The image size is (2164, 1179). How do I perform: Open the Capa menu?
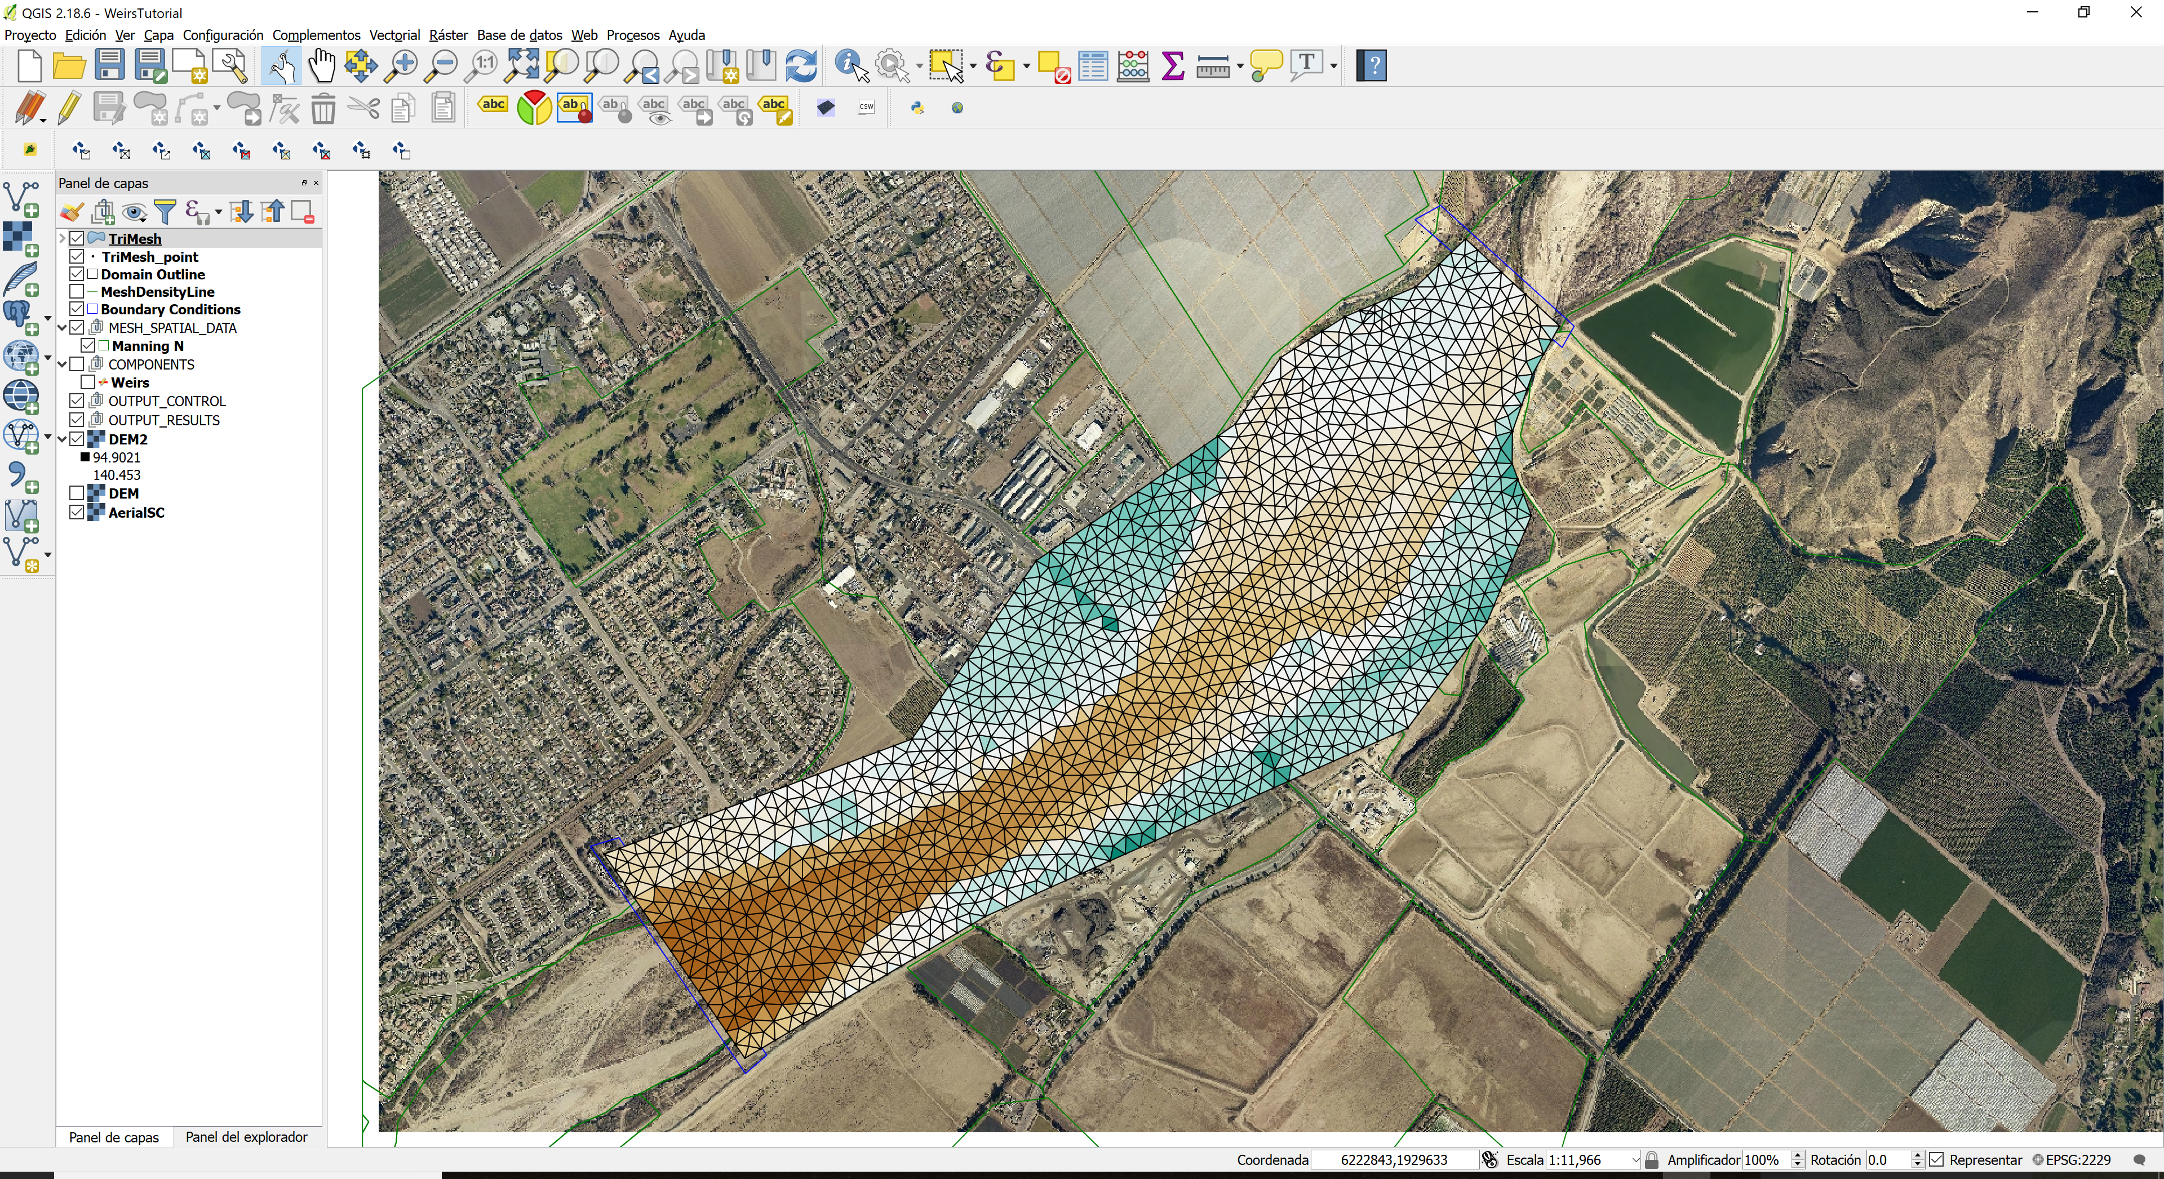pyautogui.click(x=158, y=35)
